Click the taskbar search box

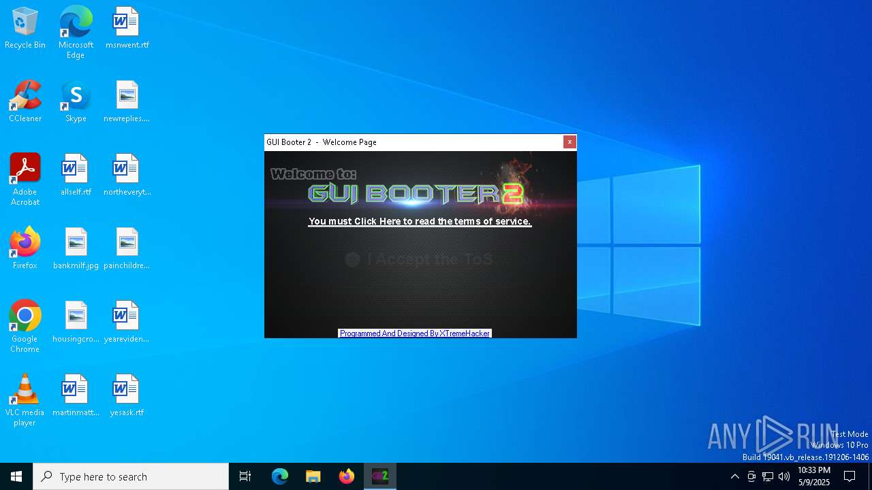click(131, 476)
